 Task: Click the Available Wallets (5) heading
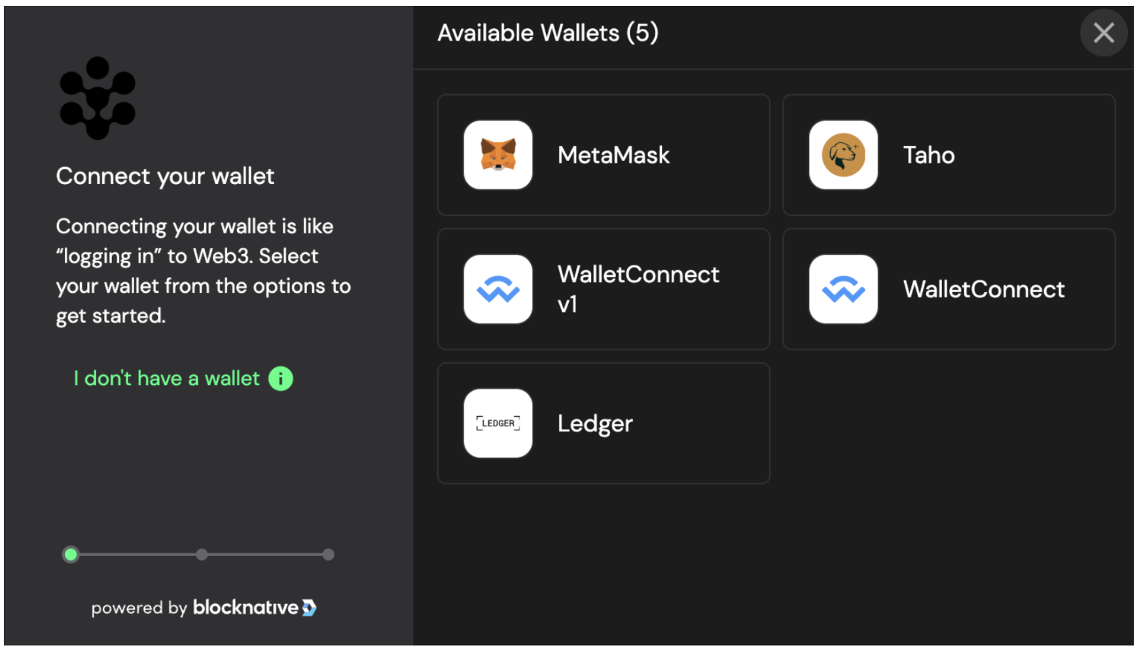pyautogui.click(x=548, y=33)
